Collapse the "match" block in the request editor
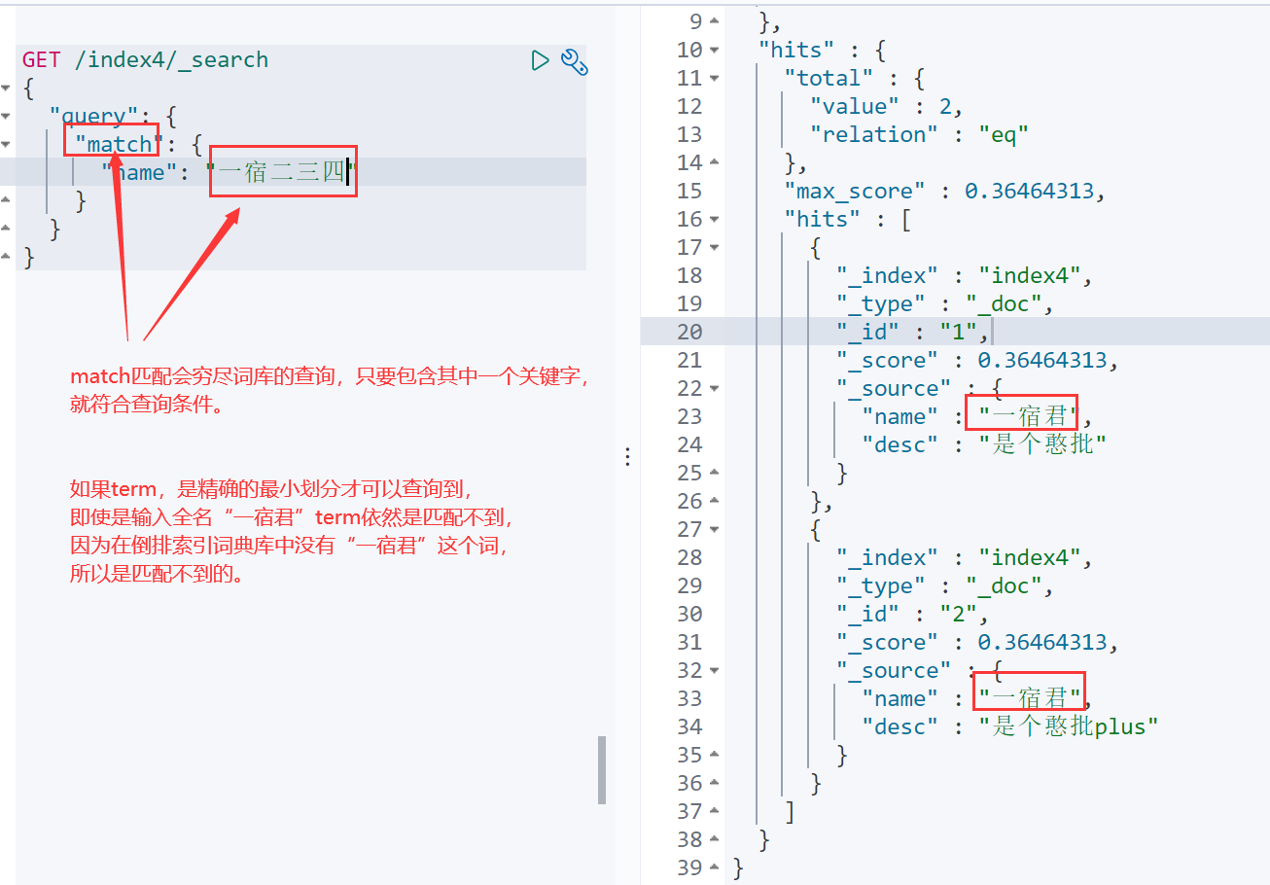This screenshot has width=1270, height=885. pyautogui.click(x=6, y=145)
